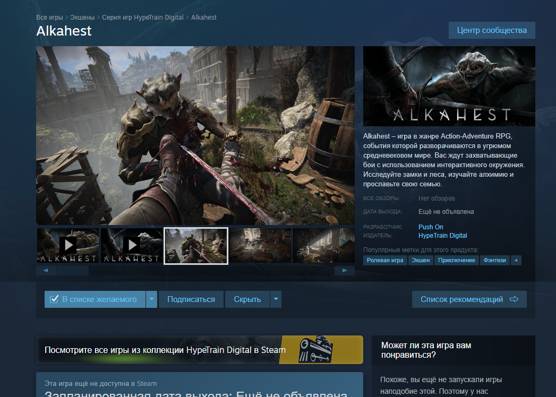This screenshot has width=556, height=397.
Task: Select the highlighted goblin combat screenshot thumbnail
Action: (196, 246)
